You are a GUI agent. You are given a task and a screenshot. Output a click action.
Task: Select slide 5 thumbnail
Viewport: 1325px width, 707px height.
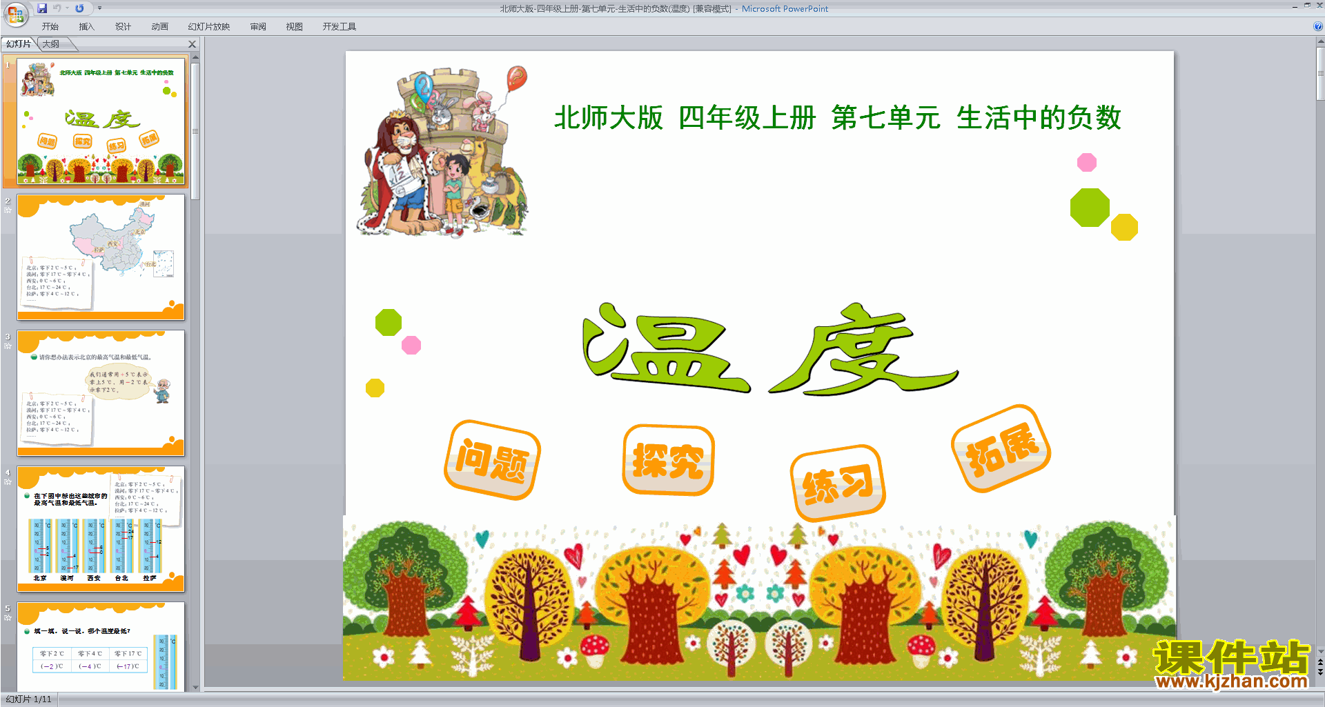pyautogui.click(x=101, y=646)
